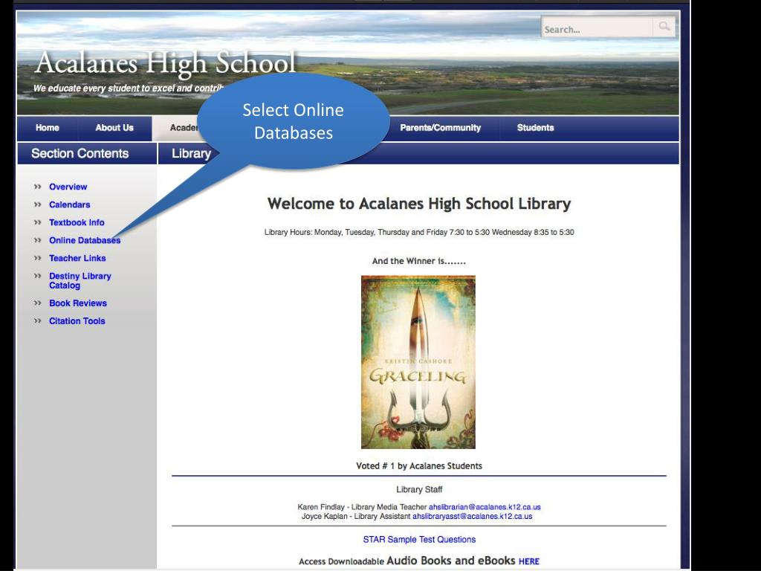
Task: Click the Voted # 1 by Acalanes Students caption
Action: [x=419, y=466]
